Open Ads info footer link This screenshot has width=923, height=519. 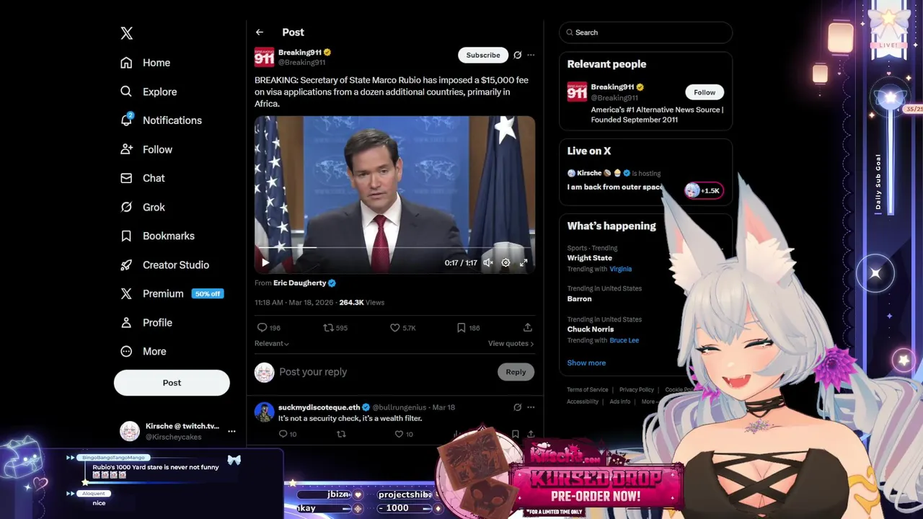tap(619, 402)
